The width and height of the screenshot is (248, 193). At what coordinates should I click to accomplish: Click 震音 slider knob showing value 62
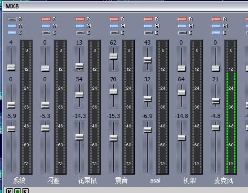113,57
